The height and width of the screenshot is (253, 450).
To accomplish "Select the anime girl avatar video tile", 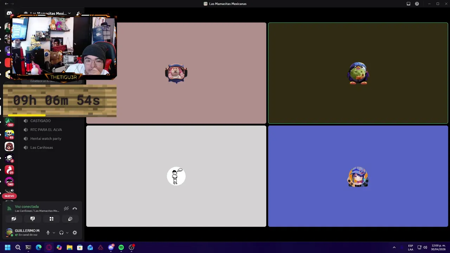I will click(x=358, y=176).
